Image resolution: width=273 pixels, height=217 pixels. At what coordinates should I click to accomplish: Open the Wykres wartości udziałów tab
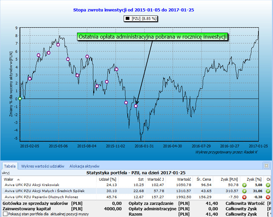tap(43, 166)
